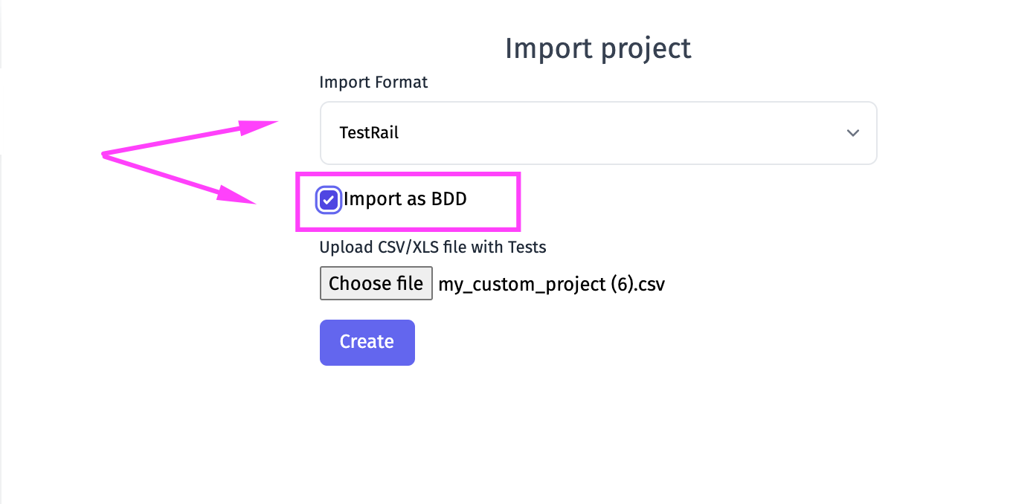
Task: Expand format list using the down chevron
Action: click(852, 133)
